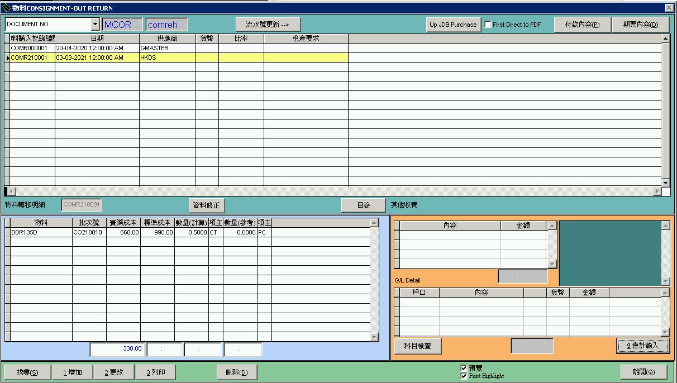This screenshot has width=677, height=383.
Task: Click the 找尋(S) button
Action: [x=27, y=372]
